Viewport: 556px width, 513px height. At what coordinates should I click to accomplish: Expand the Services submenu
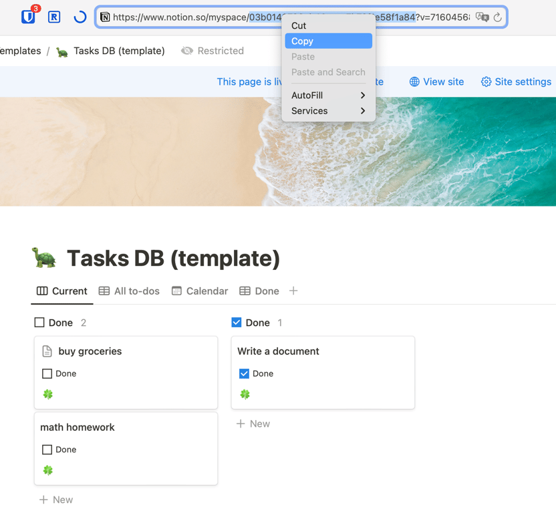(x=328, y=111)
